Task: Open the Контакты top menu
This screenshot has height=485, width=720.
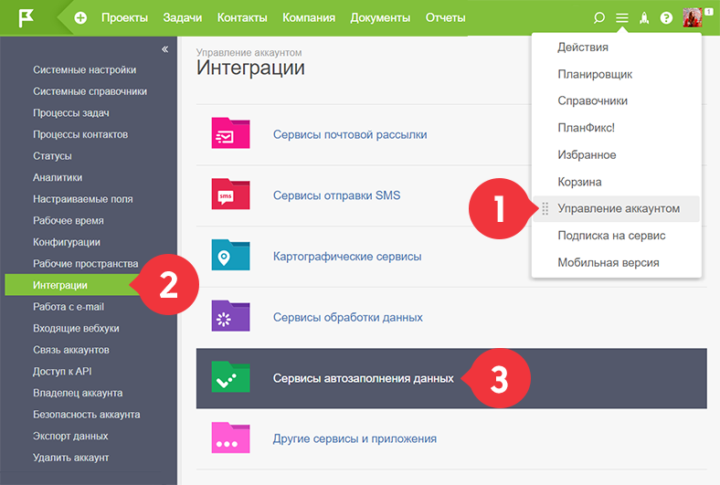Action: pos(242,18)
